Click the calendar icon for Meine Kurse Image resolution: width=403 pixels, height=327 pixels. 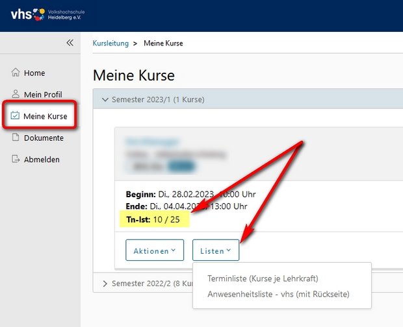click(x=15, y=116)
